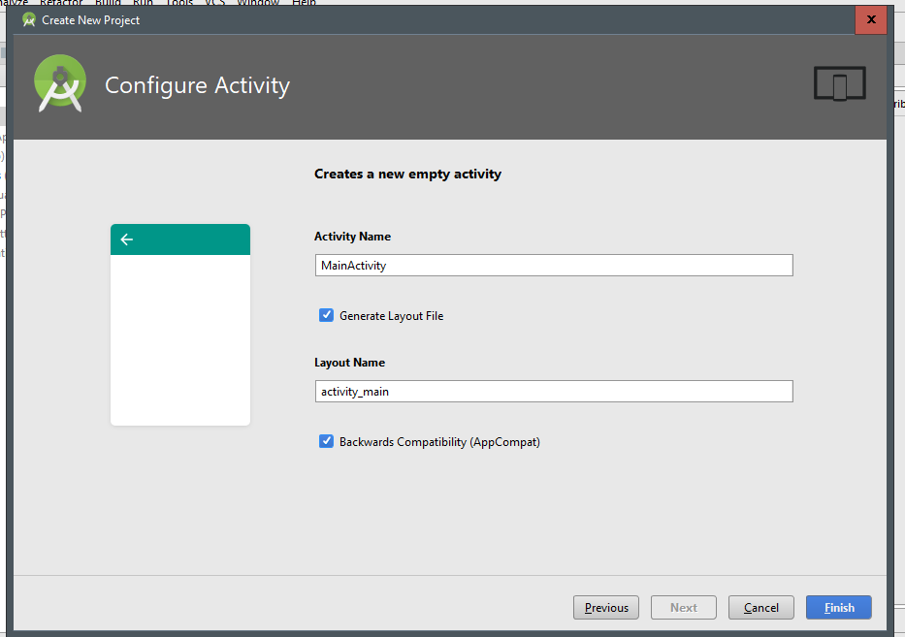Click the Layout Name input field

click(554, 391)
